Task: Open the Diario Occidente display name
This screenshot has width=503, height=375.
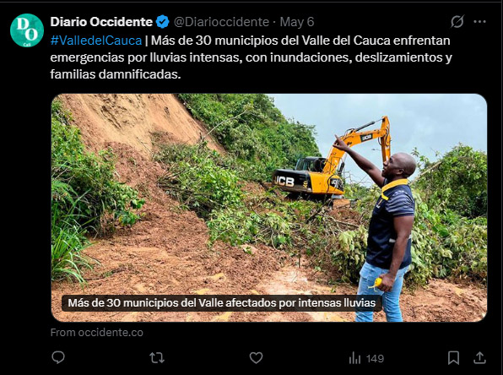Action: 101,22
